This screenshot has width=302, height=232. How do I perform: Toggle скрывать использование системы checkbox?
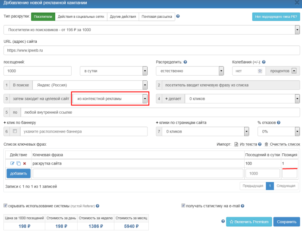coord(6,206)
